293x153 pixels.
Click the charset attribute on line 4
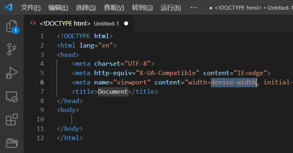107,64
